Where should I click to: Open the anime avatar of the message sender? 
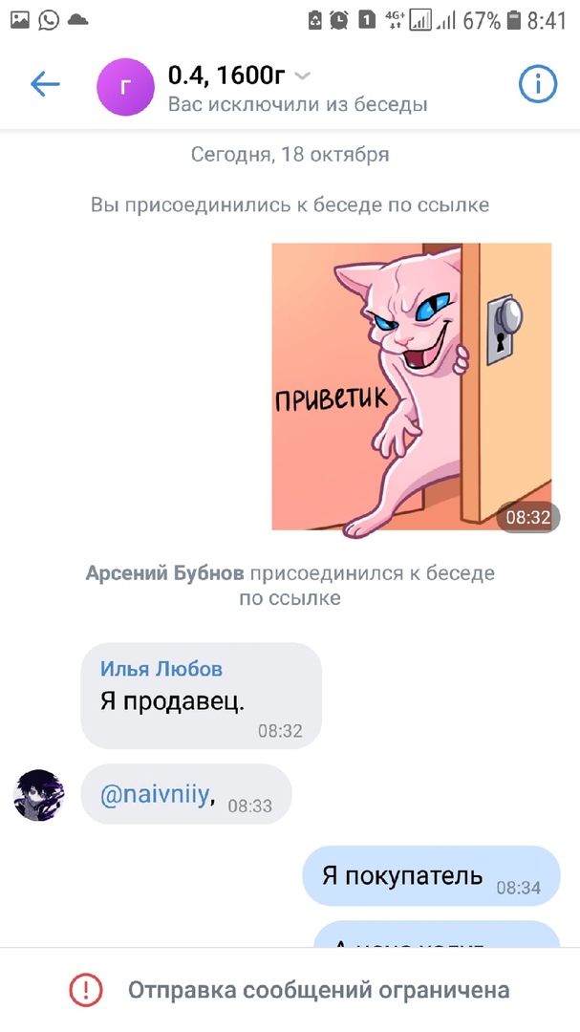pos(39,795)
